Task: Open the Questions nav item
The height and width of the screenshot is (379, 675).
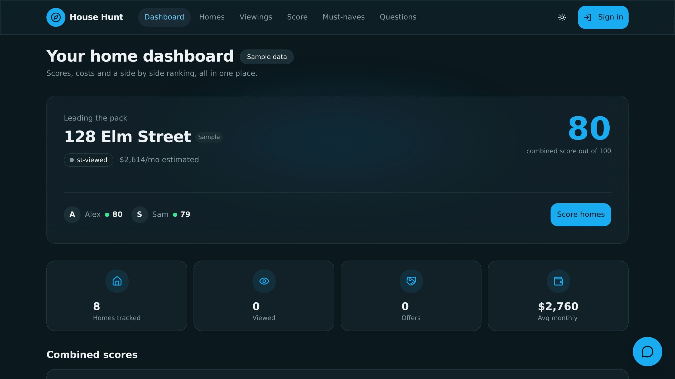Action: click(398, 17)
